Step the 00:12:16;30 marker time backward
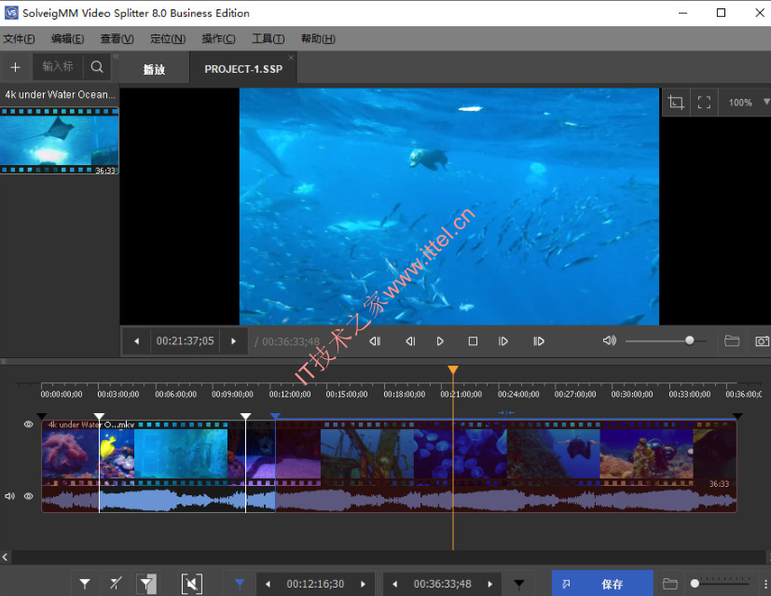This screenshot has width=771, height=596. point(268,584)
